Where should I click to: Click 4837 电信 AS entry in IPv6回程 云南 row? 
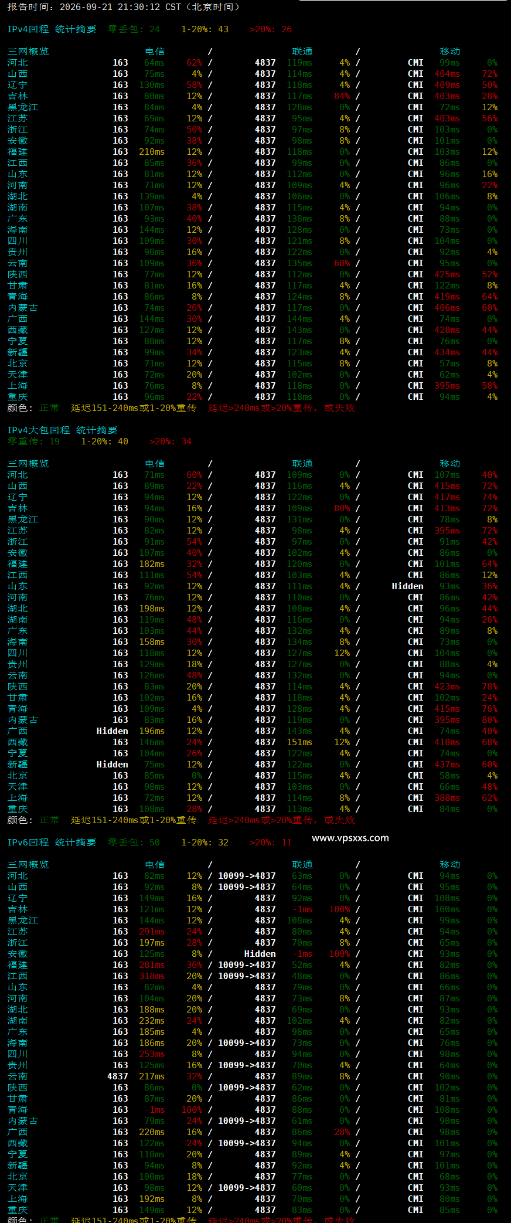[x=118, y=1076]
